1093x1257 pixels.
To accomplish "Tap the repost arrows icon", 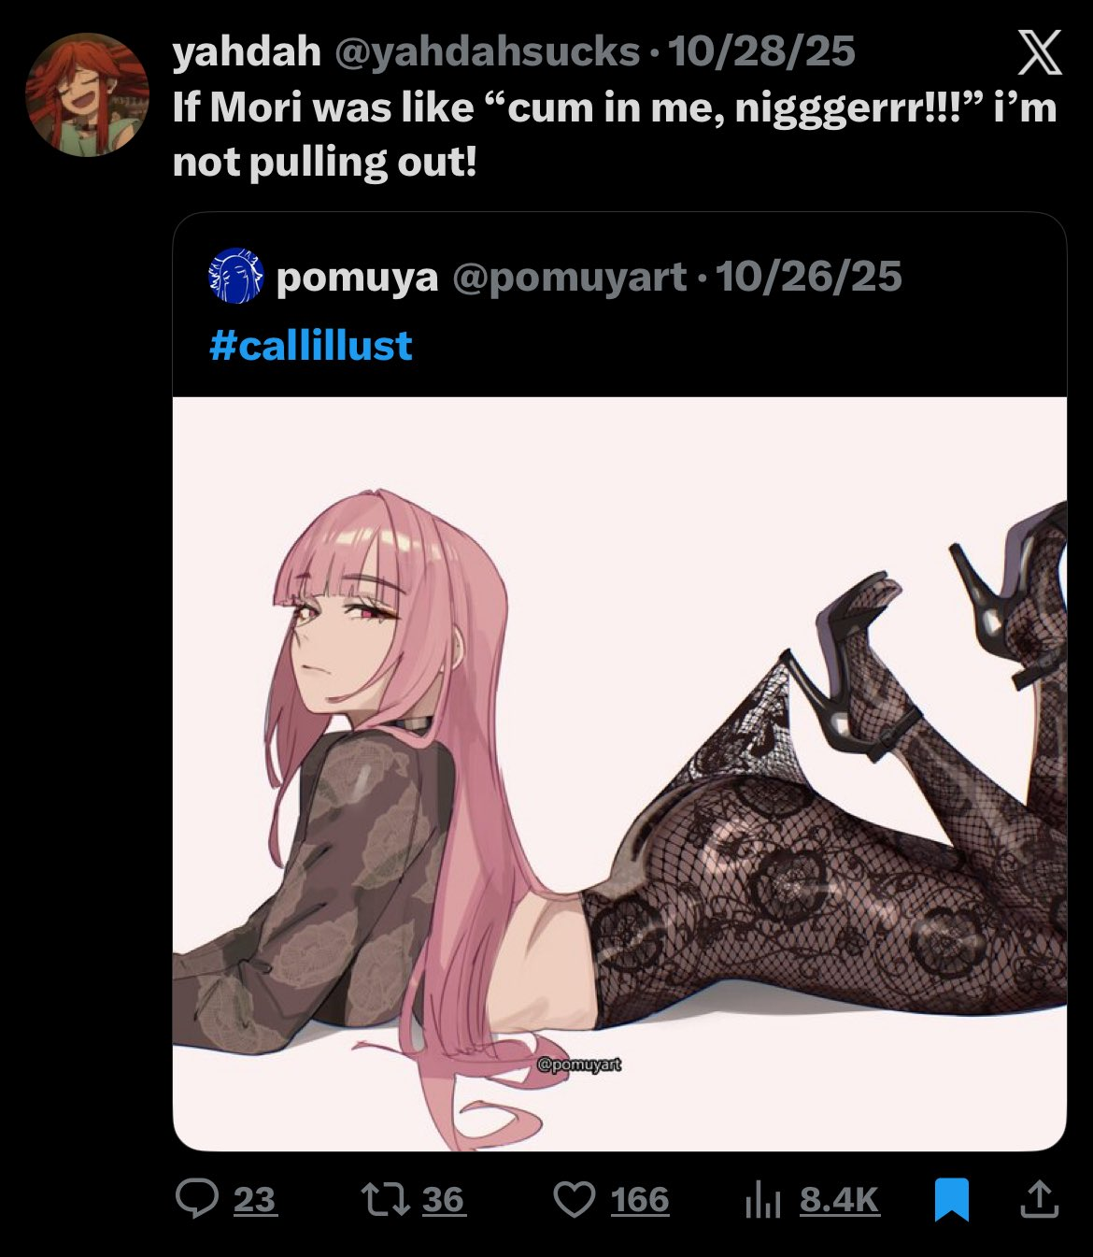I will coord(387,1199).
